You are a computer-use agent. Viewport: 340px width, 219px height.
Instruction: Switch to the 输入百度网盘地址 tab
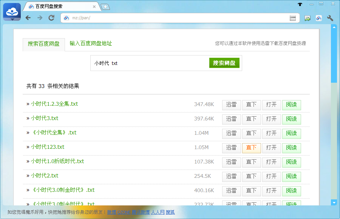coord(91,44)
